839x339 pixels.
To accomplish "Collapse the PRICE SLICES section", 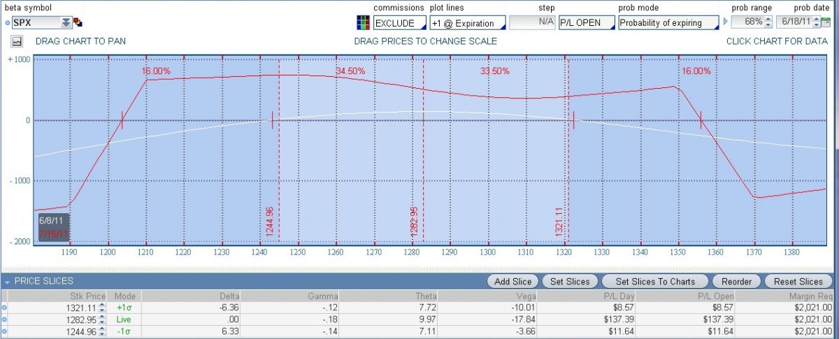I will pyautogui.click(x=7, y=282).
